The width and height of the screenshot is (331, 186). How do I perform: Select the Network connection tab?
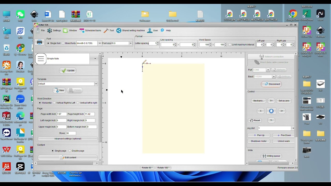[x=271, y=57]
